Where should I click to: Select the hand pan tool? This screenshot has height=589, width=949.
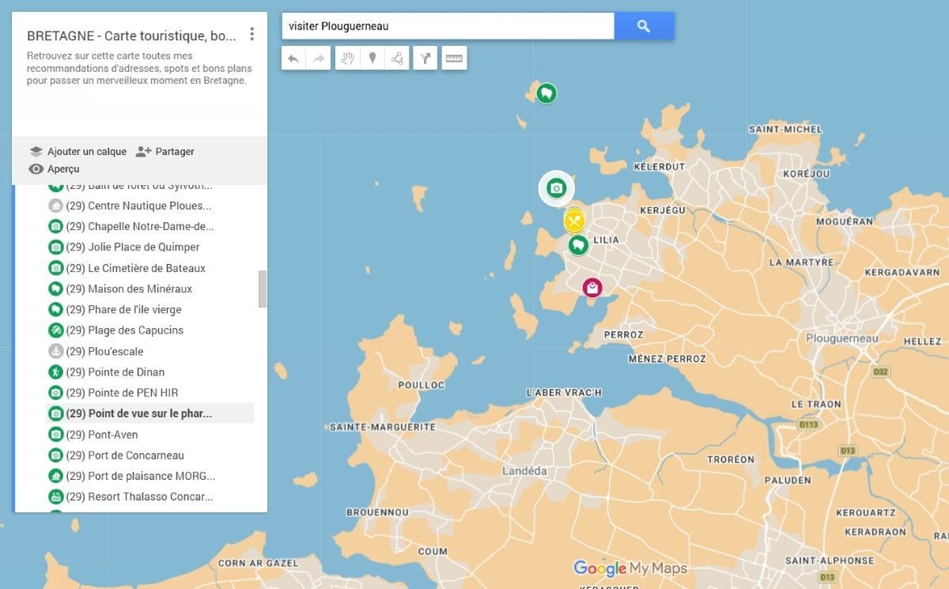point(347,59)
